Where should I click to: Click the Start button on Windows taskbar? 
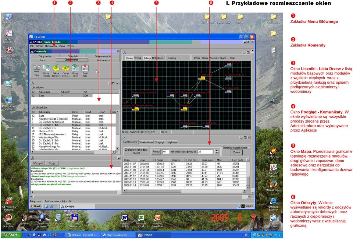11,235
